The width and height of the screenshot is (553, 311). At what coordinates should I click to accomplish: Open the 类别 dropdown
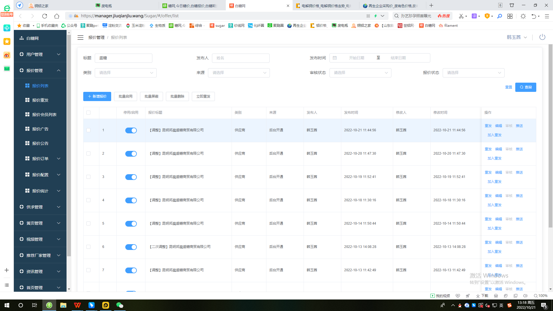(x=126, y=73)
